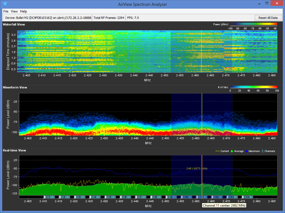Pick channel 3 on the channel strip
This screenshot has height=213, width=285.
pyautogui.click(x=79, y=197)
